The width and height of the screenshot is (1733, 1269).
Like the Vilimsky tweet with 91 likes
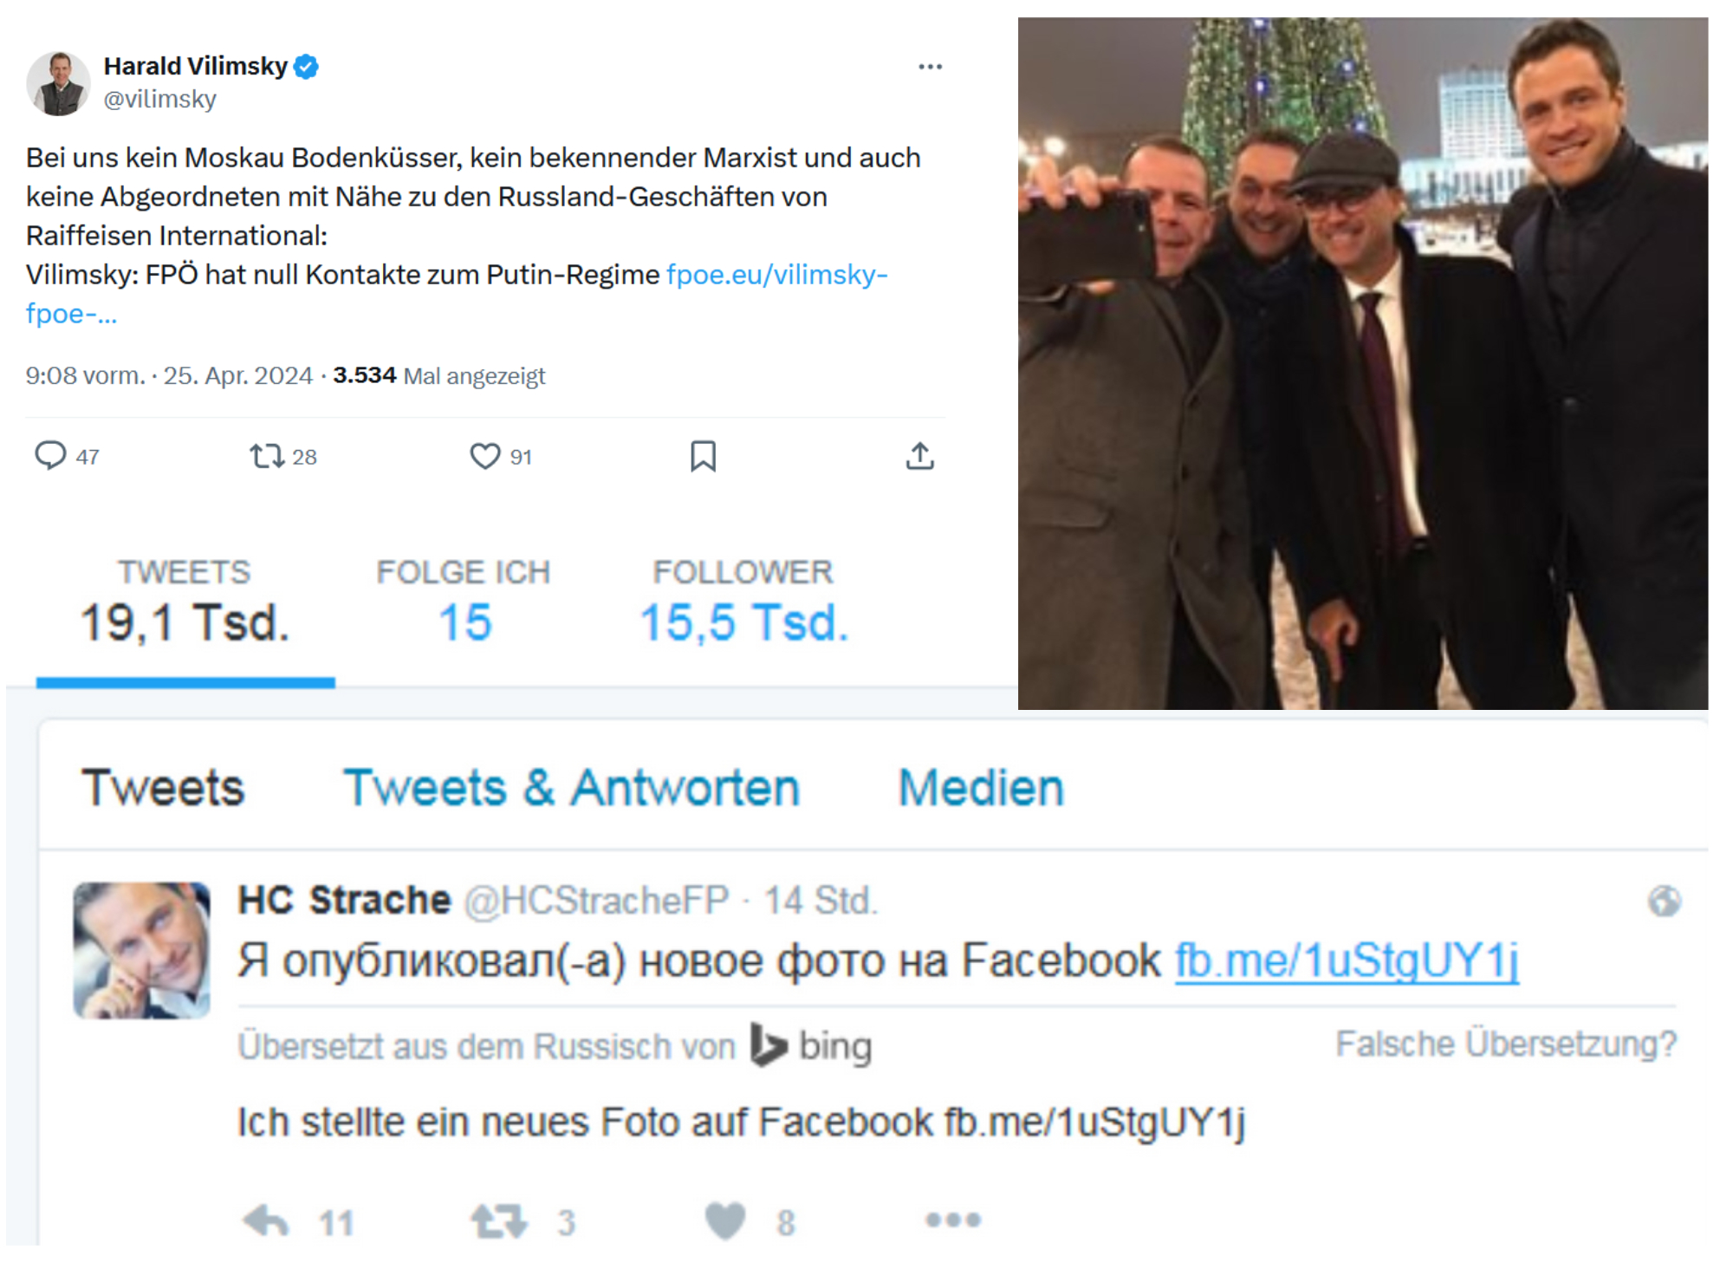tap(484, 456)
